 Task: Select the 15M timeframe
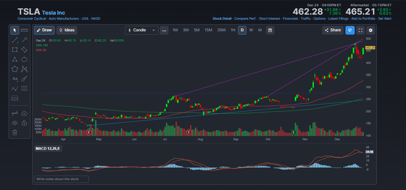tap(208, 30)
